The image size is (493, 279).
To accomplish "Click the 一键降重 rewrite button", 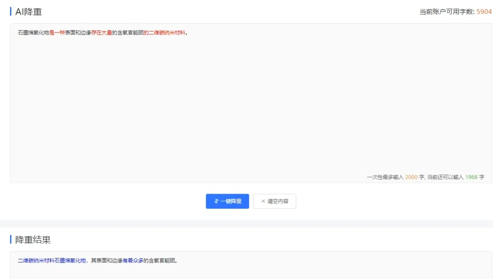I will (227, 201).
